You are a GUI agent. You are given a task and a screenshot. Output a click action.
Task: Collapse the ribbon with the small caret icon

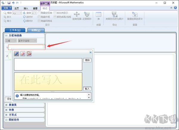(x=171, y=8)
